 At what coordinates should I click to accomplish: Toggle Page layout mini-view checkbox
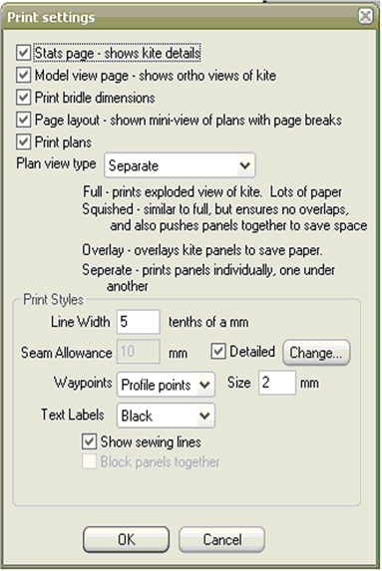(23, 120)
